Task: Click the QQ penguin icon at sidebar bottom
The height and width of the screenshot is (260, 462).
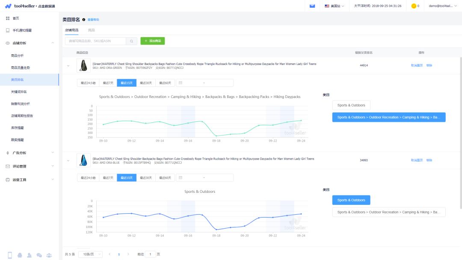Action: click(20, 255)
